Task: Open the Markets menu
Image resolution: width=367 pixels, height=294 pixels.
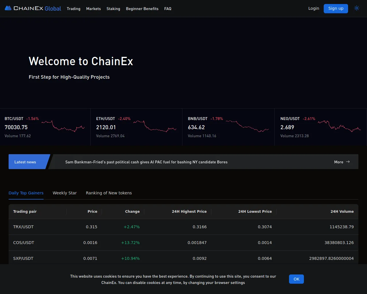Action: 93,9
